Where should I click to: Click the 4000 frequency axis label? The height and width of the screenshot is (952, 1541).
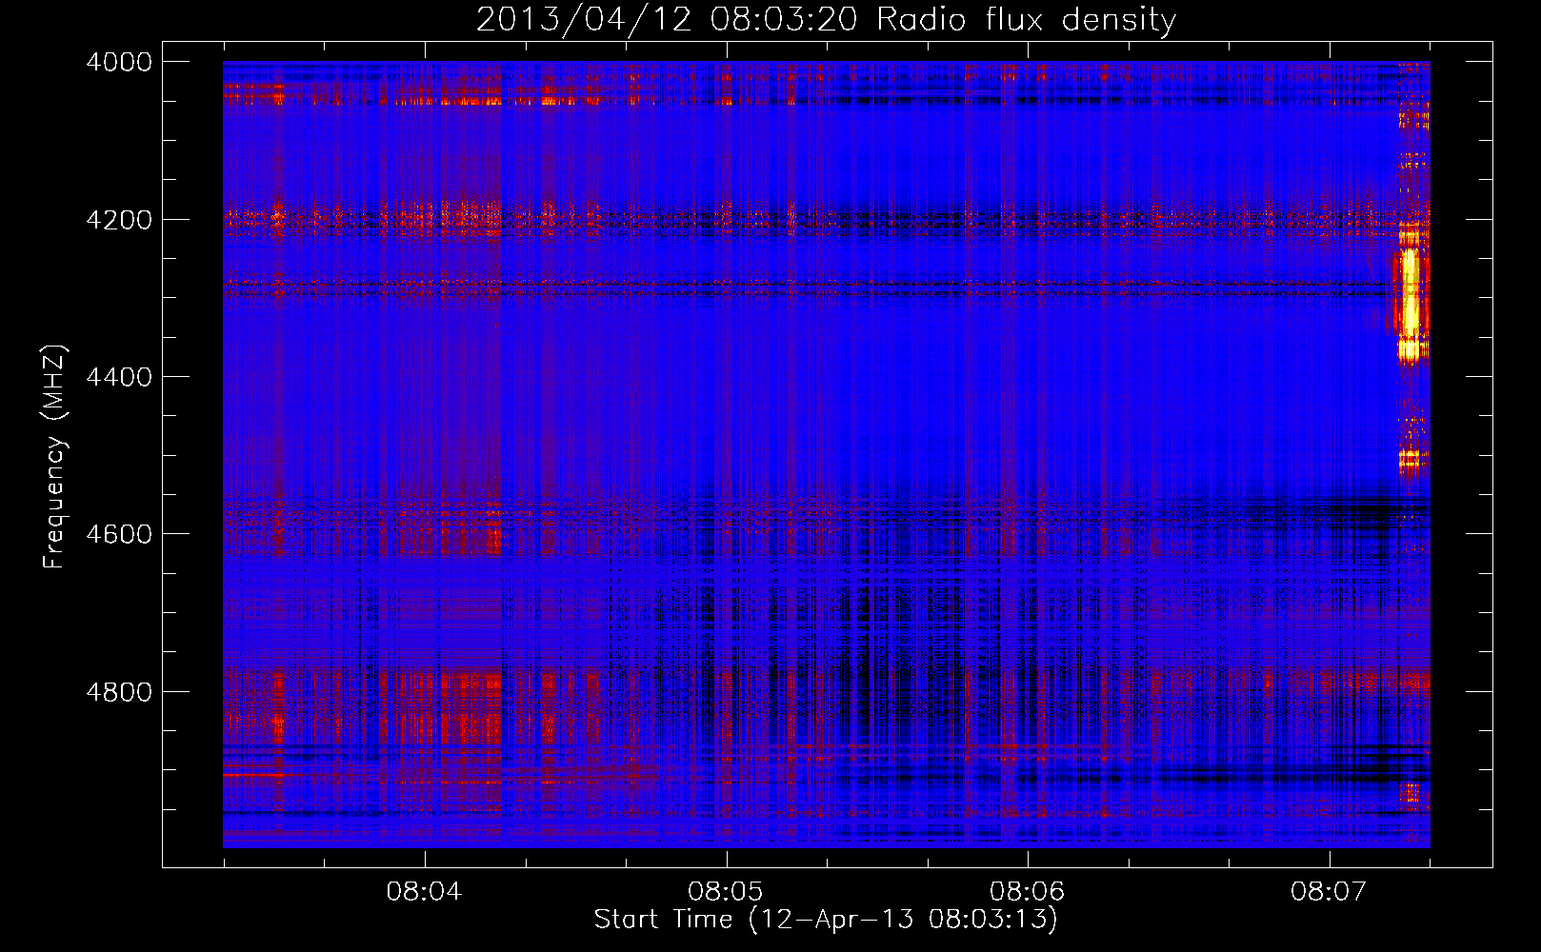point(119,62)
